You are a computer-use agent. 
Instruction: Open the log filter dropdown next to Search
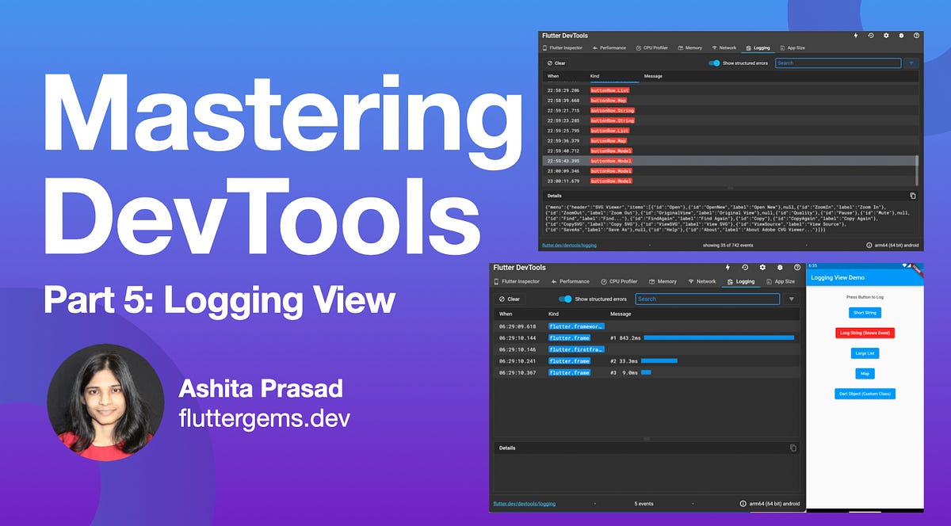point(911,63)
